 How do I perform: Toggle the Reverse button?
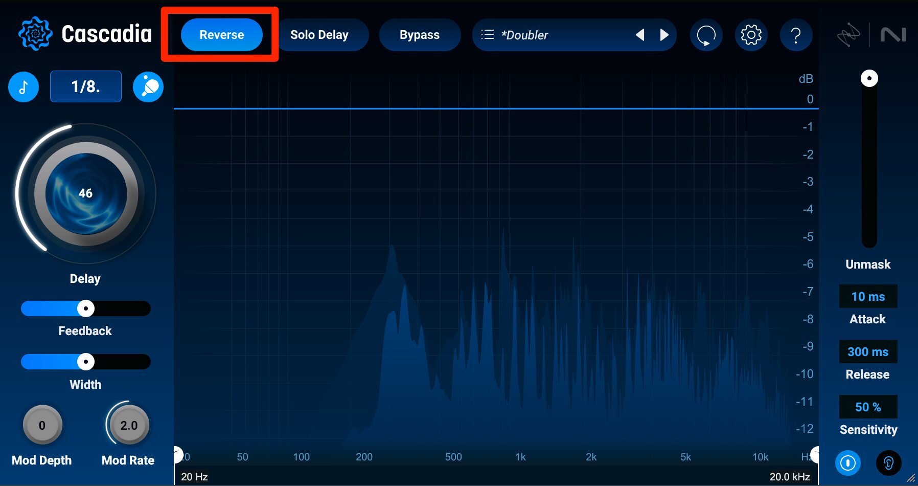click(221, 35)
